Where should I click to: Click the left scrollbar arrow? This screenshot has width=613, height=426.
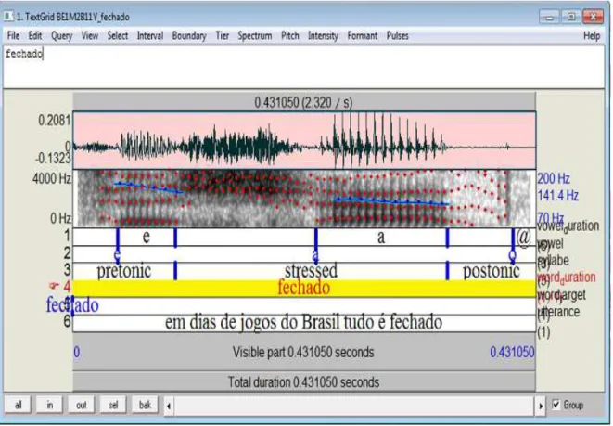click(x=169, y=406)
